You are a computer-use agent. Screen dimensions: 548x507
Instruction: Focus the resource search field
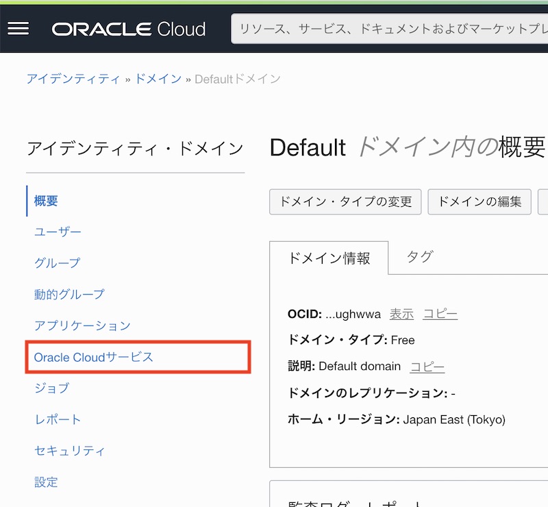(390, 29)
